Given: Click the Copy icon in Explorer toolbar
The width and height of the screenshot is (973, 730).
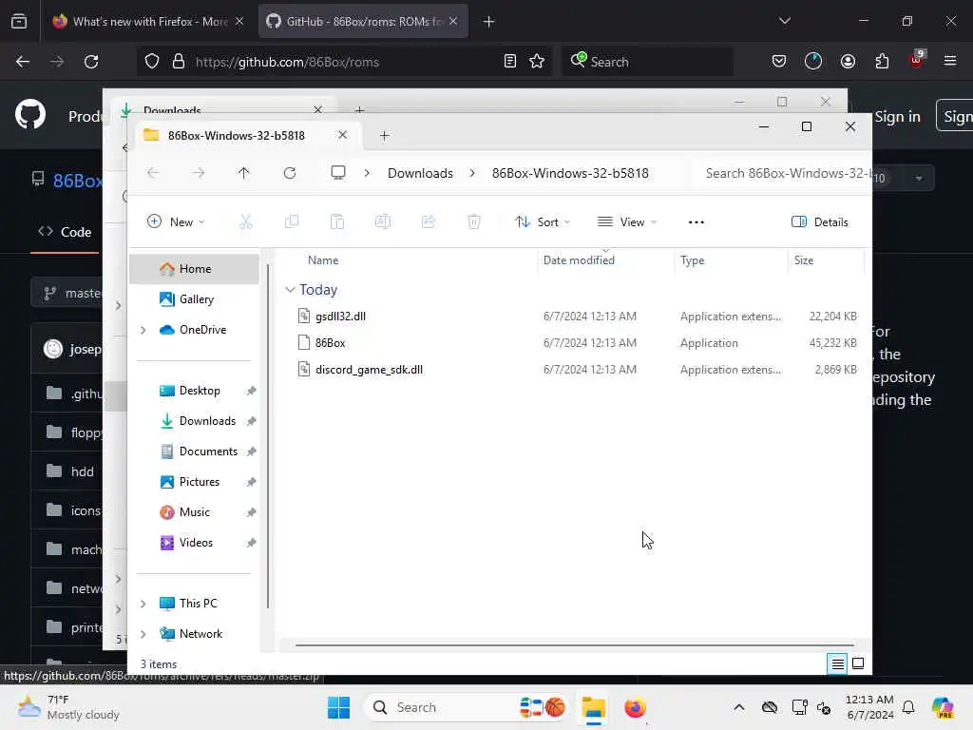Looking at the screenshot, I should (x=292, y=221).
